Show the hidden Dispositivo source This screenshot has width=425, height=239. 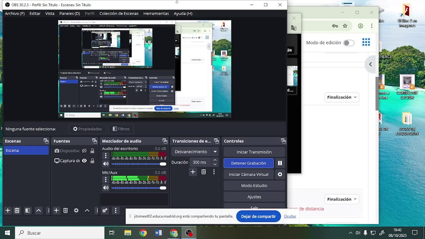pyautogui.click(x=84, y=151)
